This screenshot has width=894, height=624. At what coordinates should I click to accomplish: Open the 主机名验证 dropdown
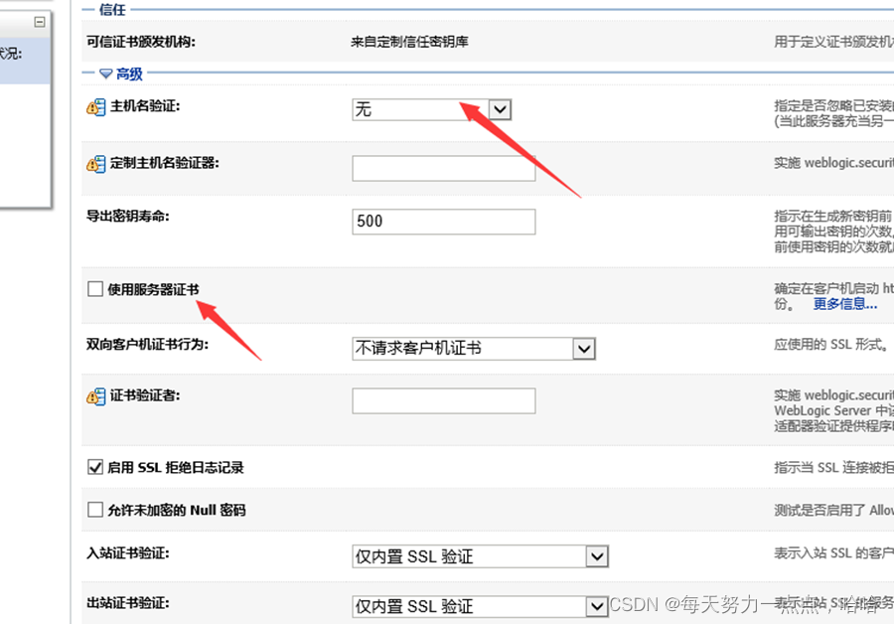pos(499,109)
